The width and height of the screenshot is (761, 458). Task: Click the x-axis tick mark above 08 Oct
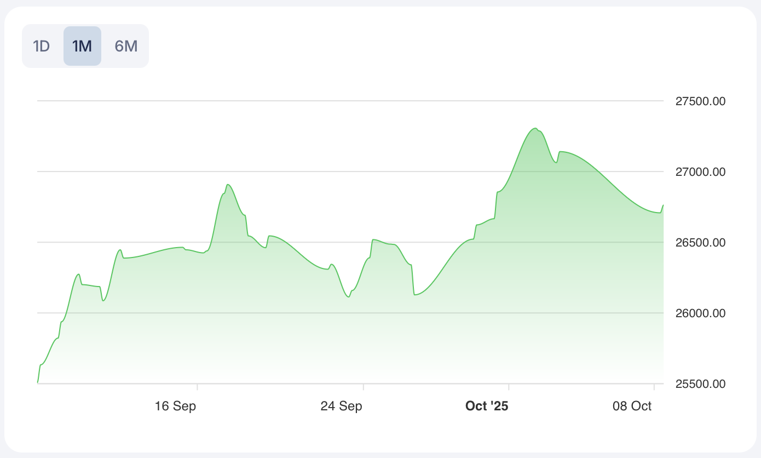(x=654, y=387)
